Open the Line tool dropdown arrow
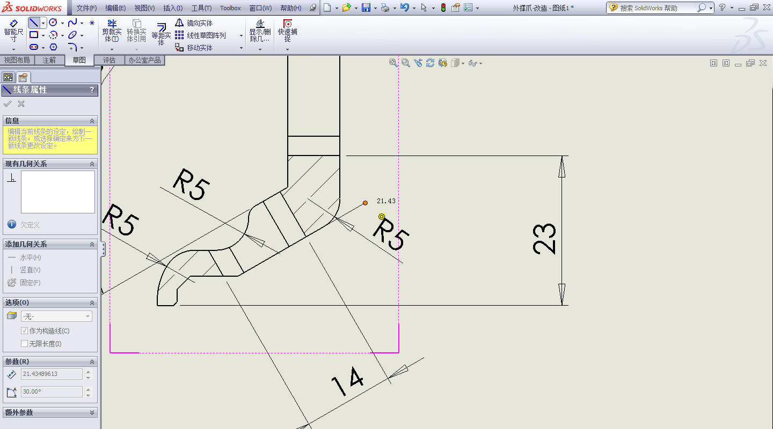The width and height of the screenshot is (773, 429). point(43,23)
